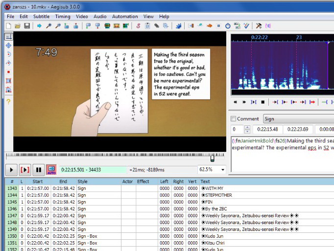Open the Edit menu
This screenshot has width=334, height=251.
coord(24,17)
